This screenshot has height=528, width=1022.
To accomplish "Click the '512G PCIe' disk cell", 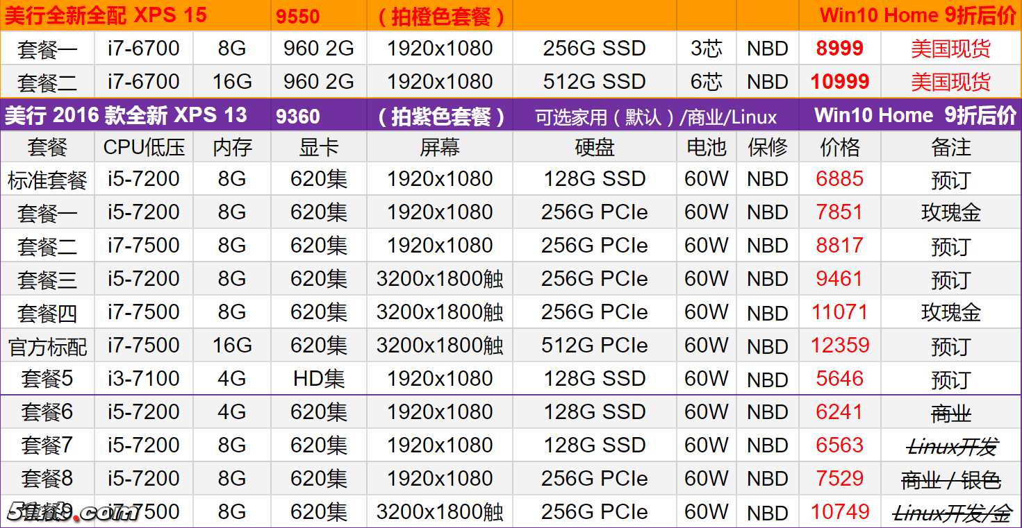I will pyautogui.click(x=595, y=346).
